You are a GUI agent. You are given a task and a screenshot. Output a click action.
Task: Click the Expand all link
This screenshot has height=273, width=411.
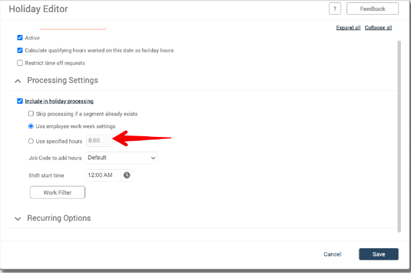(x=348, y=28)
